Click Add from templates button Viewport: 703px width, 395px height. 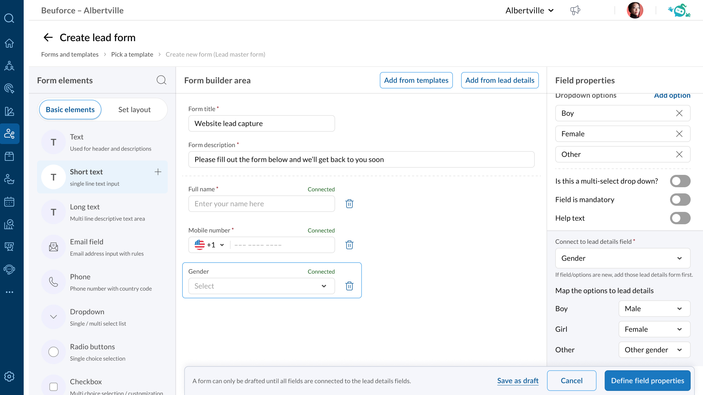[416, 80]
